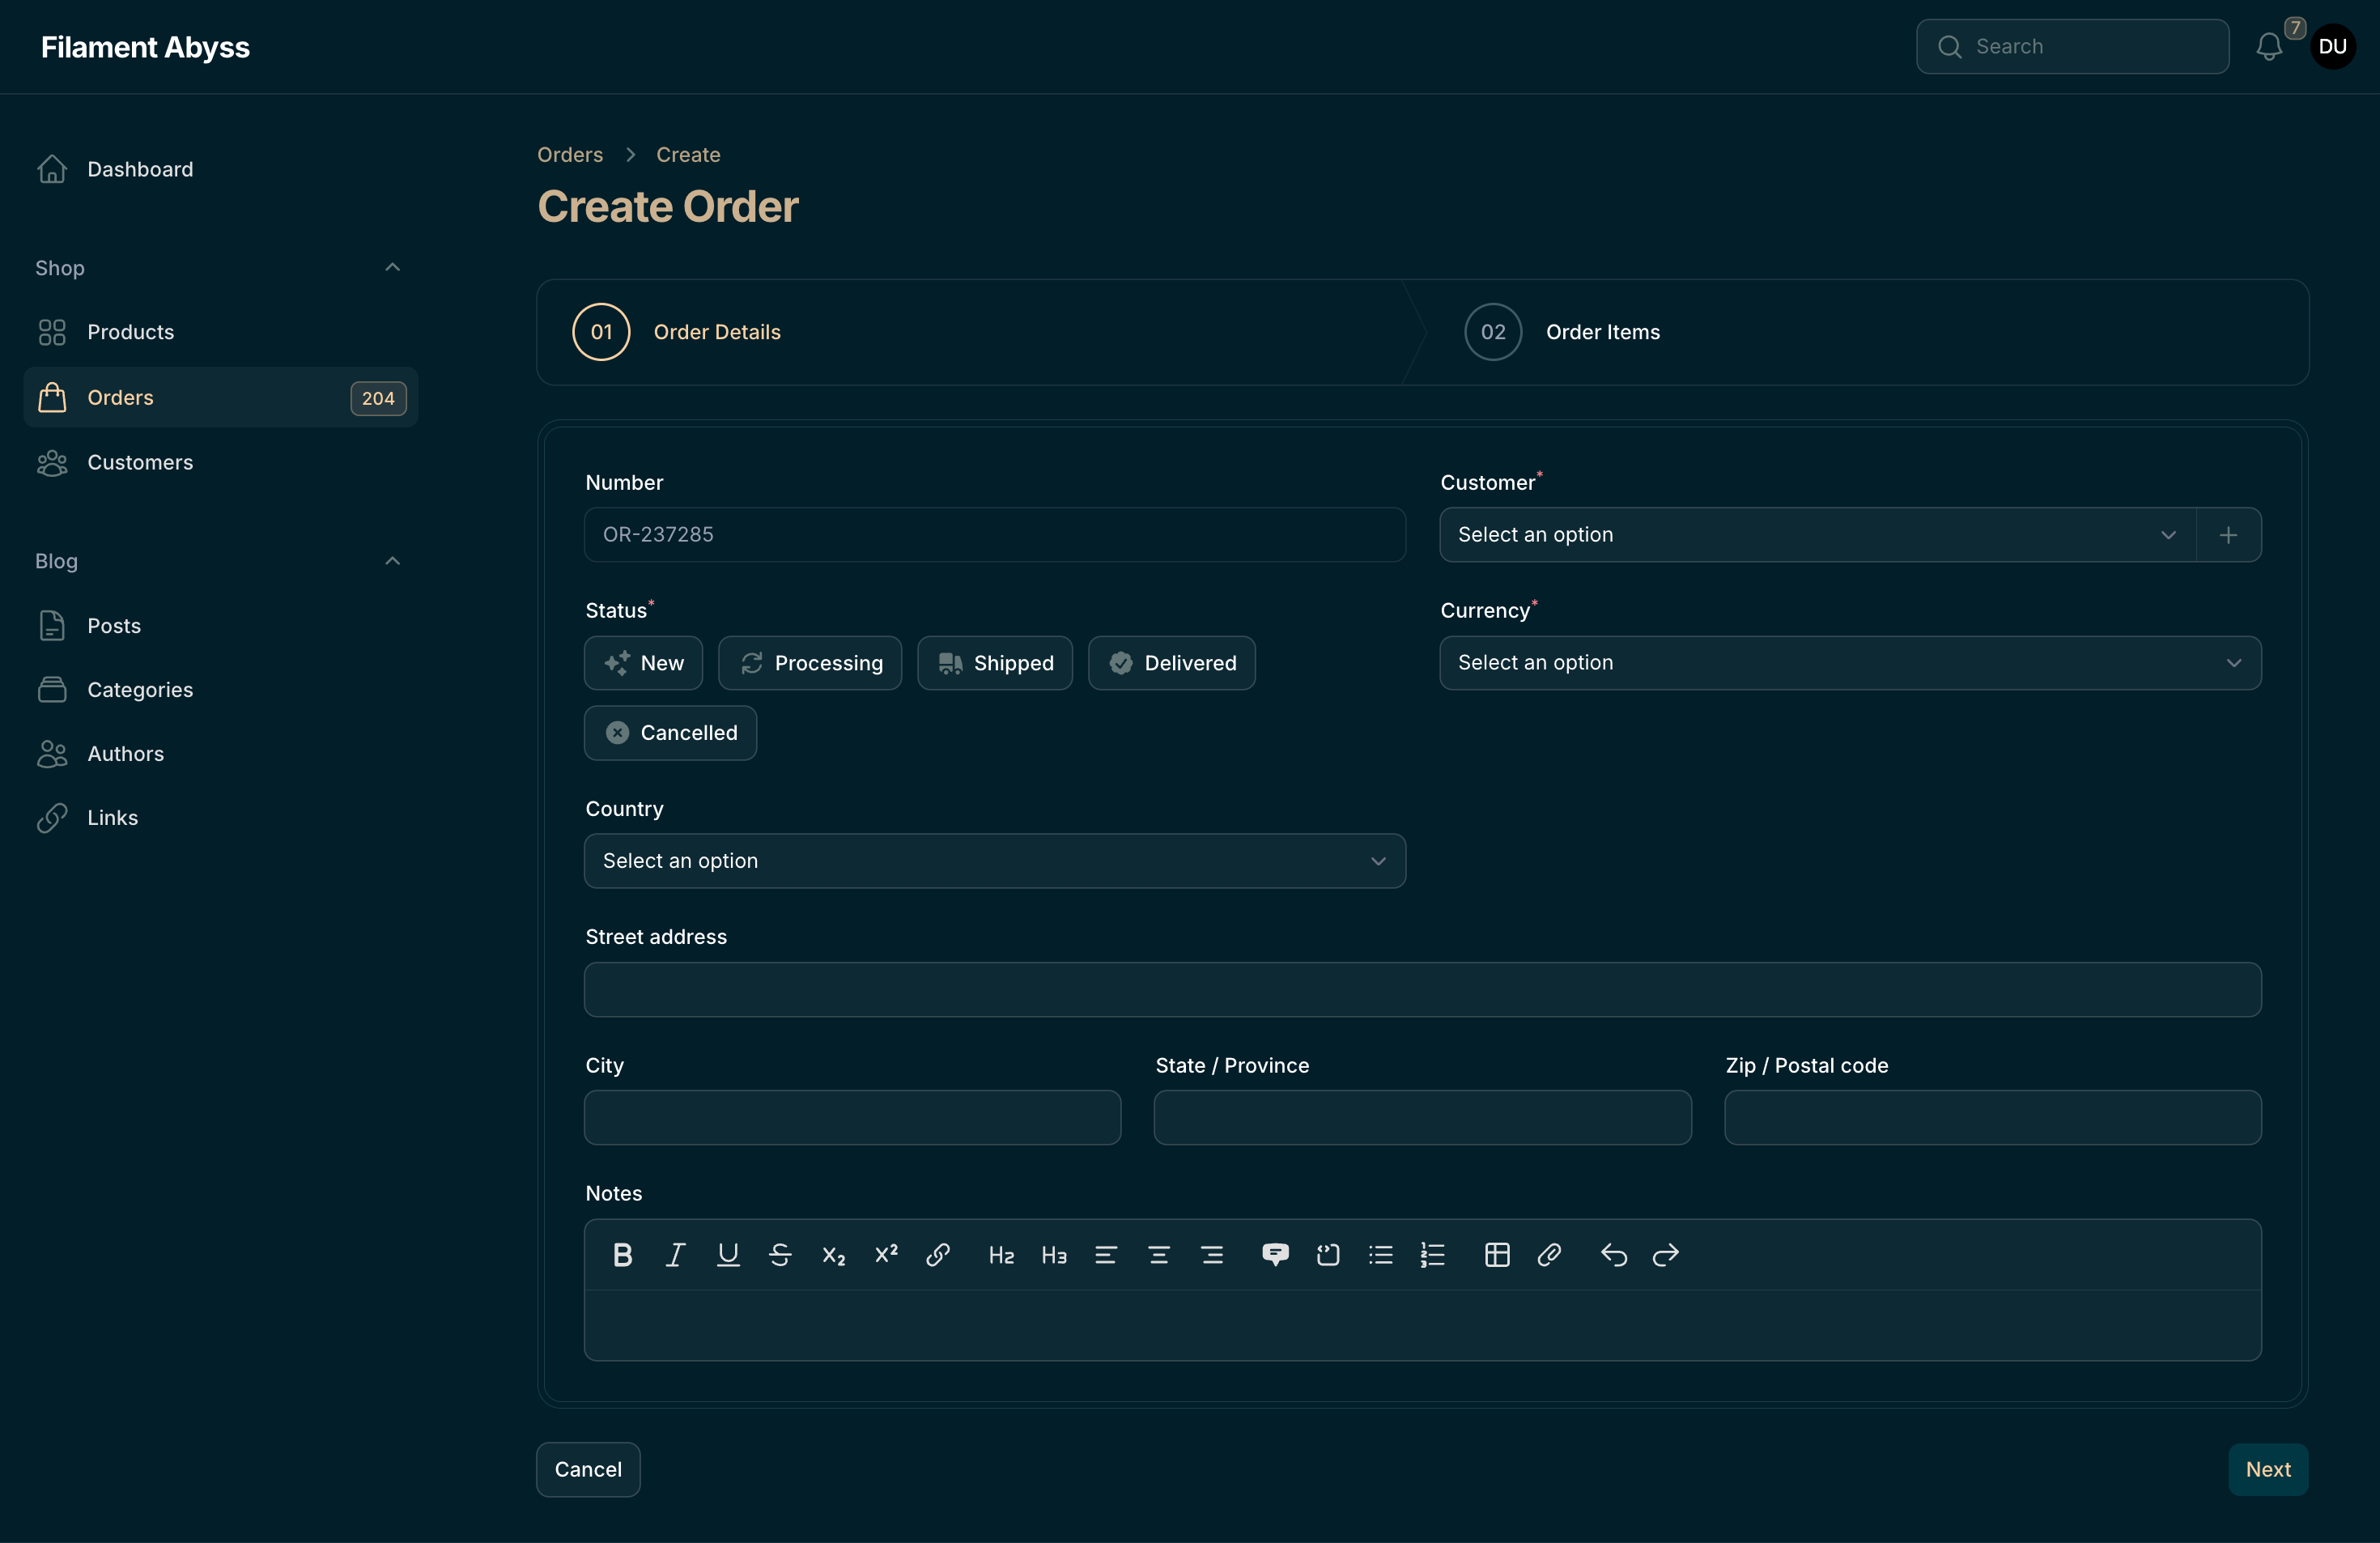
Task: Open the Customer select dropdown
Action: 1815,535
